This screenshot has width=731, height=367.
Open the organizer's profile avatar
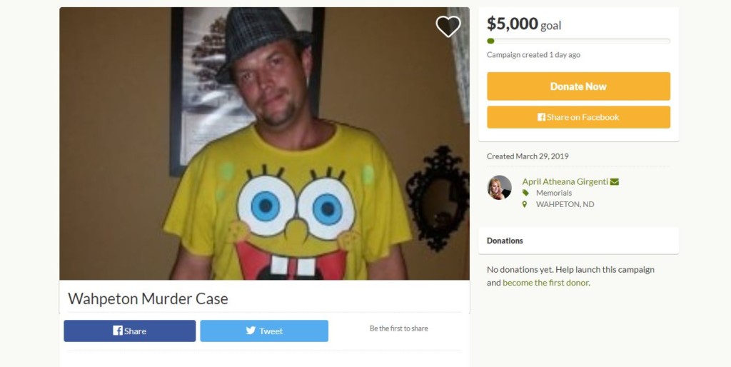tap(499, 188)
